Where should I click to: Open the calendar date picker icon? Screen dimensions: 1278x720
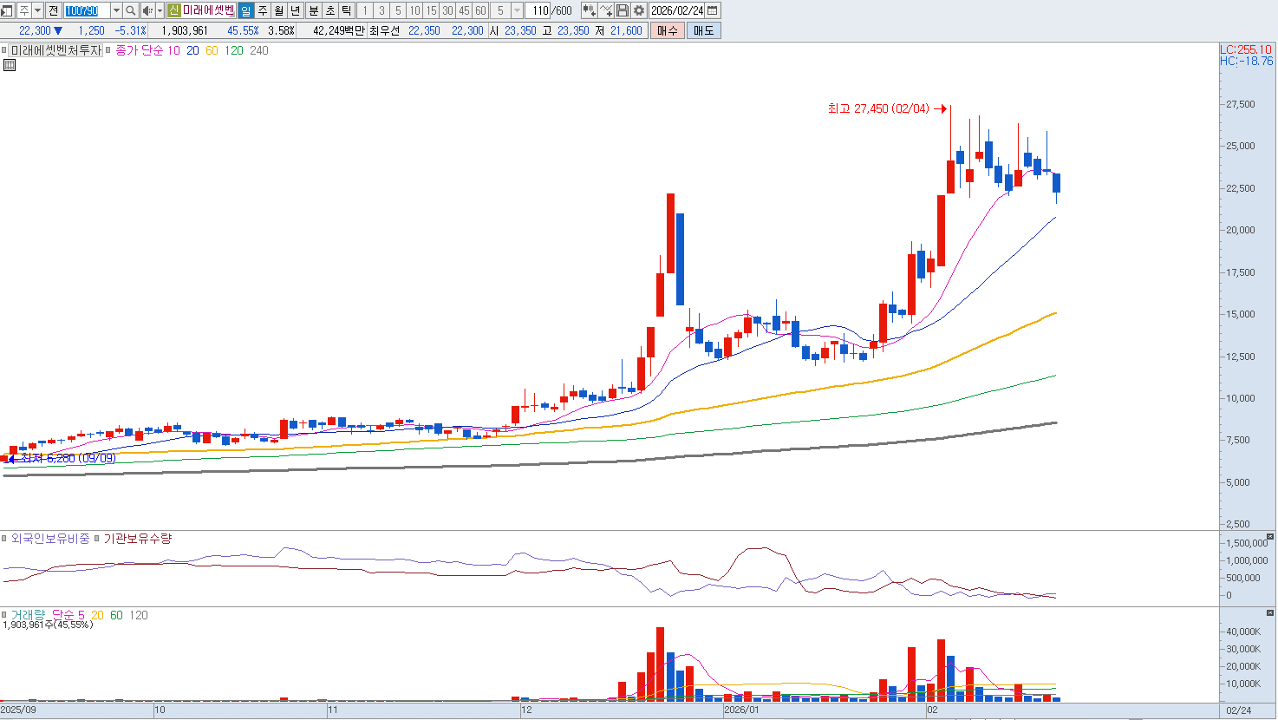pos(713,10)
